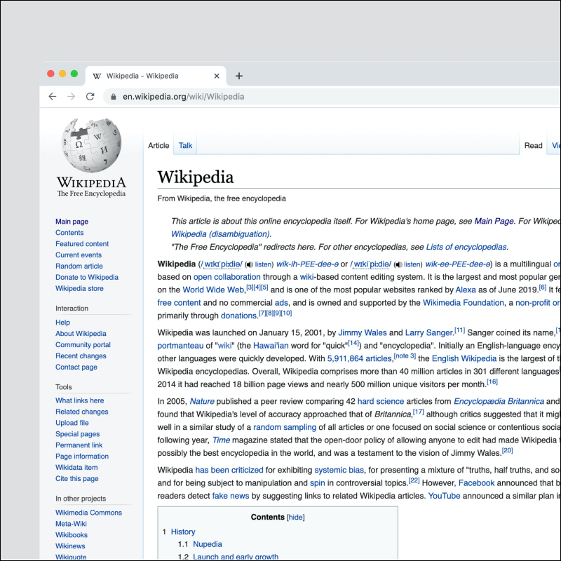Viewport: 561px width, 561px height.
Task: Click the first speaker listen icon
Action: click(250, 265)
